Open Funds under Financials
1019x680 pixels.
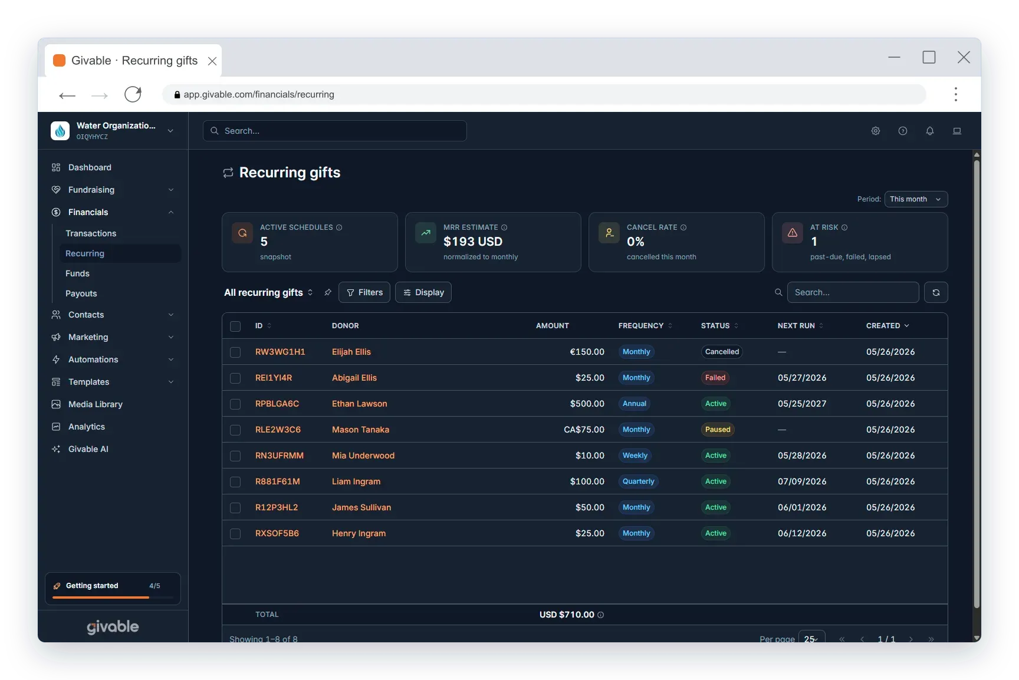120,273
